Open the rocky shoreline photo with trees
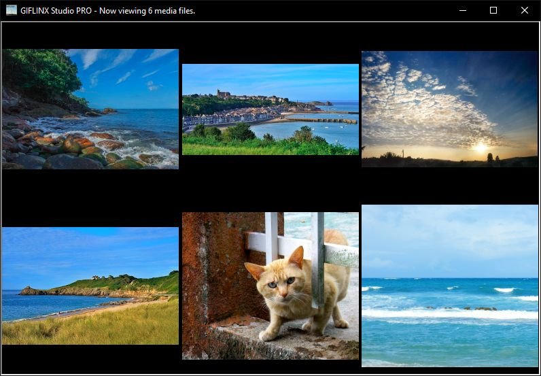The width and height of the screenshot is (541, 376). pos(90,109)
